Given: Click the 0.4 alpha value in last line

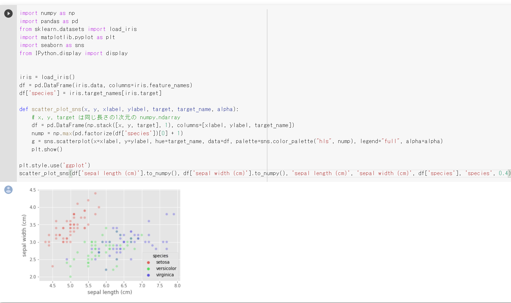Looking at the screenshot, I should click(503, 173).
